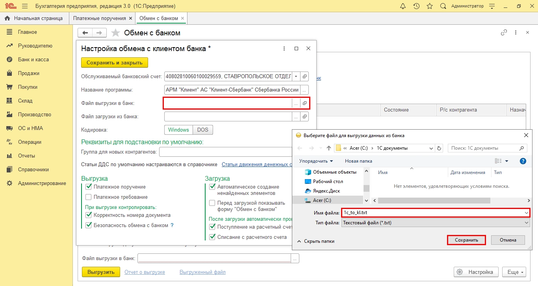
Task: Show the history clock icon list
Action: [416, 6]
